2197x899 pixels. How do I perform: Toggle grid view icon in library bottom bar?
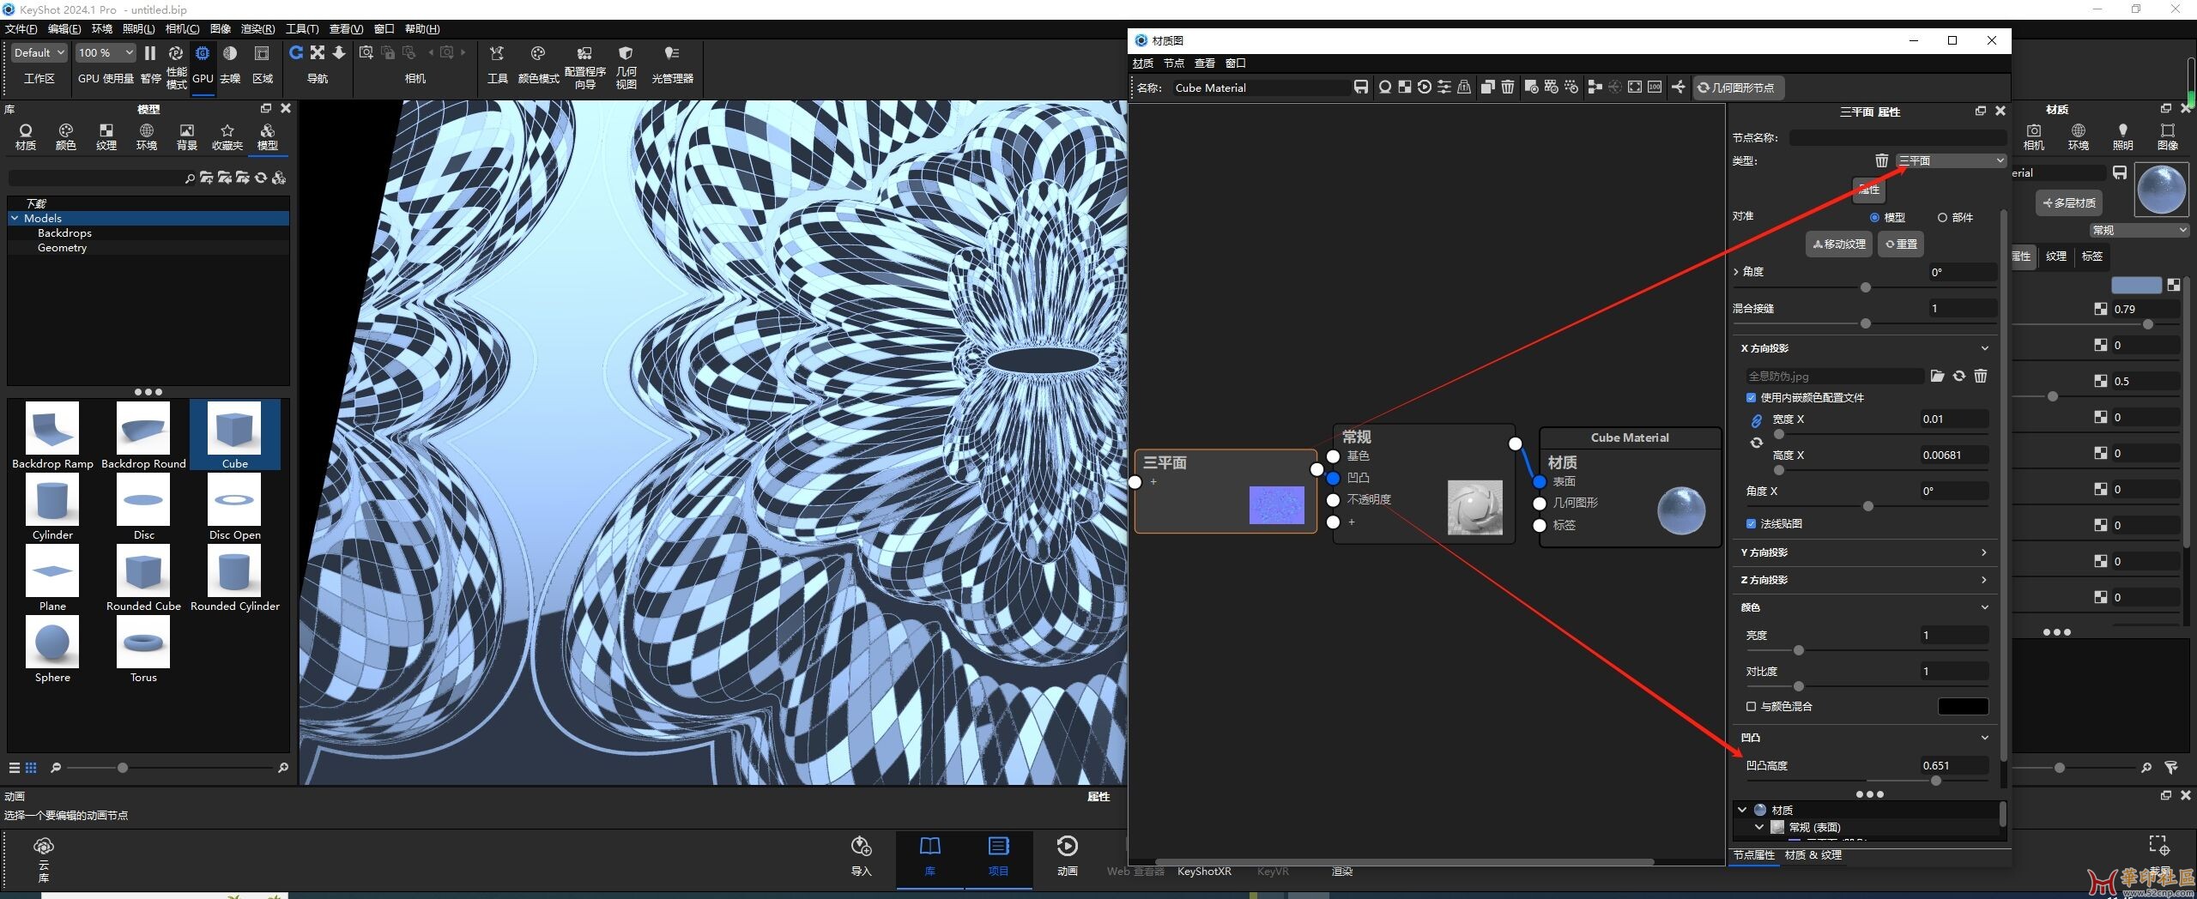pyautogui.click(x=31, y=768)
